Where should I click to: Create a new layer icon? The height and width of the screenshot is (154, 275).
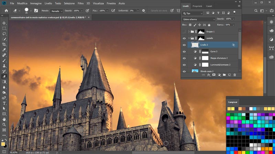point(229,75)
